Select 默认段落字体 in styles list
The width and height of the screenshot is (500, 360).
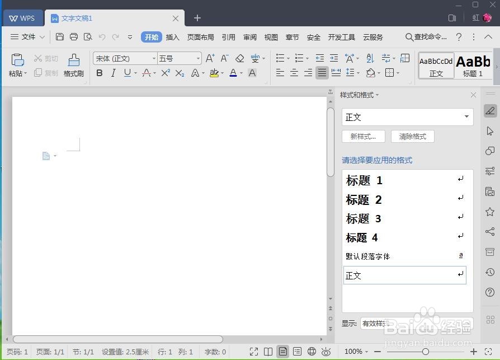tap(405, 256)
